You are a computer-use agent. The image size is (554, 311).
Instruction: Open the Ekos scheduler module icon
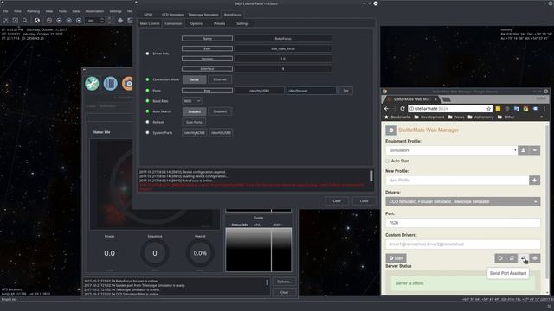coord(110,84)
